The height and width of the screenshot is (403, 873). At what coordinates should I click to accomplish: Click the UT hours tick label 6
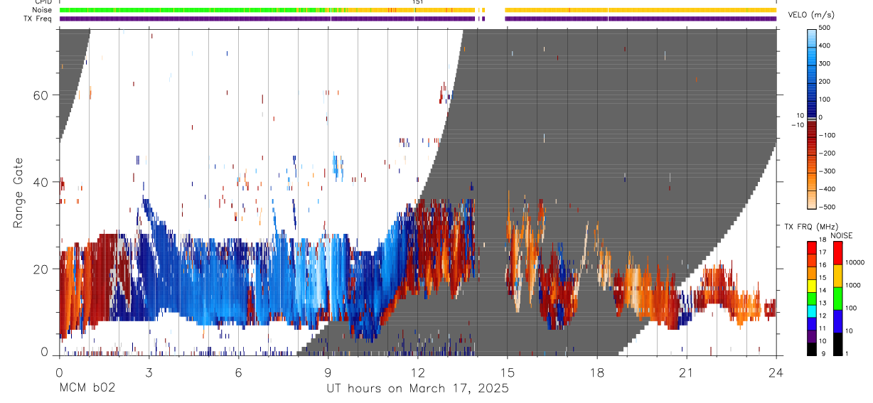[x=238, y=372]
